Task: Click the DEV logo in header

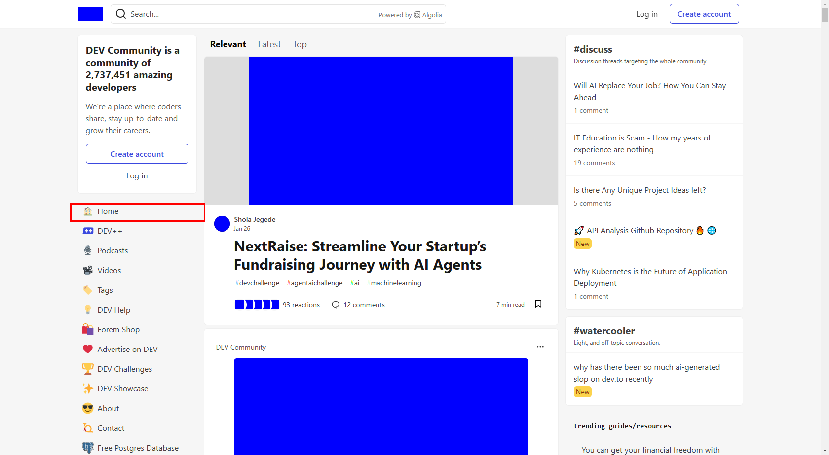Action: [x=90, y=14]
